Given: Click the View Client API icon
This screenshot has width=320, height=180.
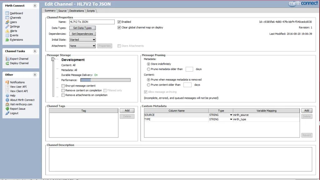Looking at the screenshot, I should [x=7, y=91].
